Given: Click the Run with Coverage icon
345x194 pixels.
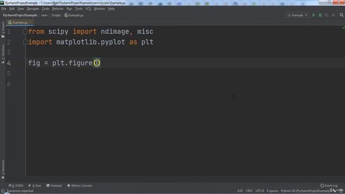Looking at the screenshot, I should pyautogui.click(x=327, y=15).
